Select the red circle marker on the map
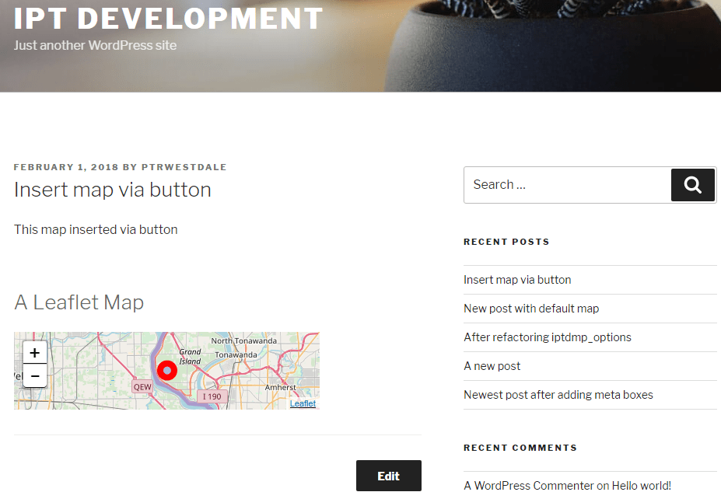Screen dimensions: 721x499 tap(167, 371)
